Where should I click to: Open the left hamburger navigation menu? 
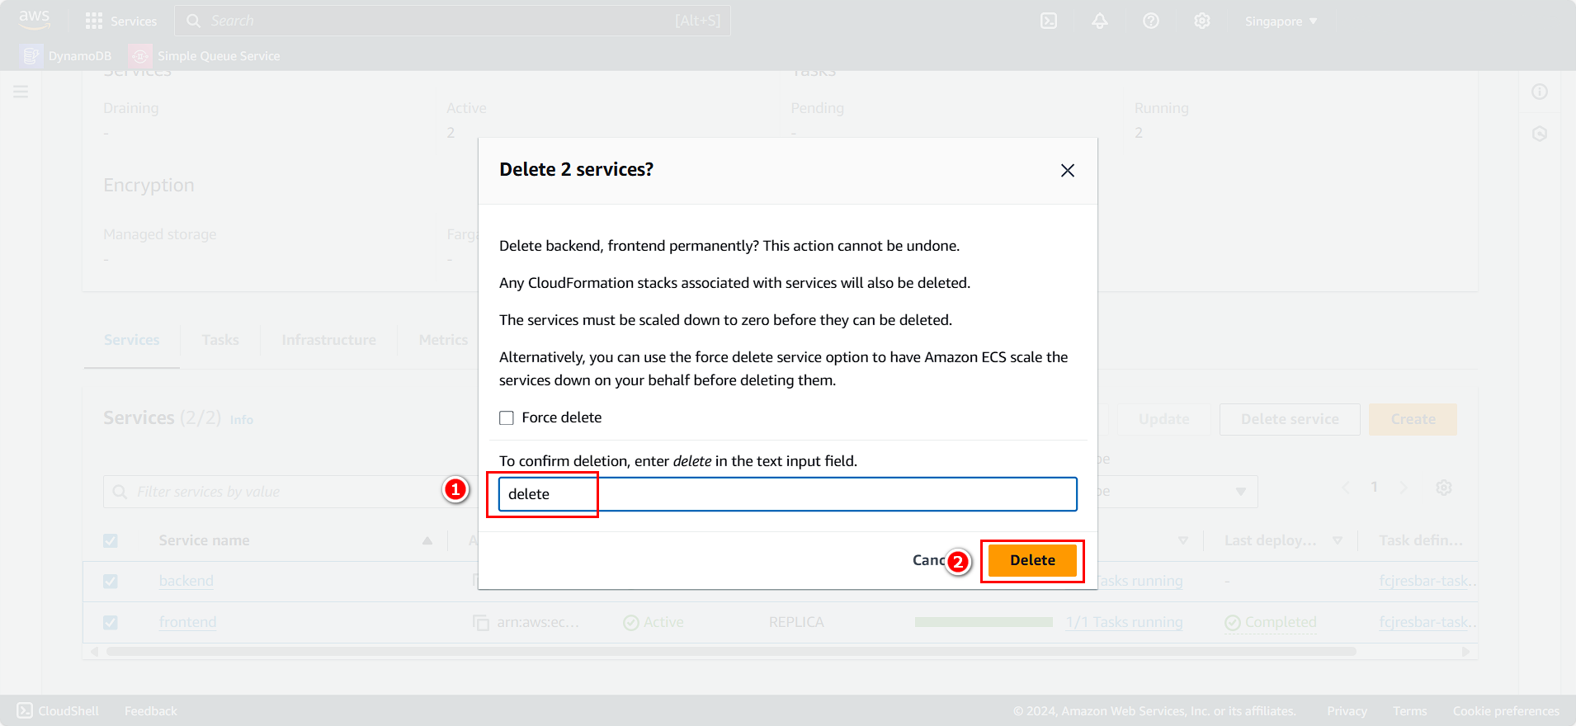(21, 92)
